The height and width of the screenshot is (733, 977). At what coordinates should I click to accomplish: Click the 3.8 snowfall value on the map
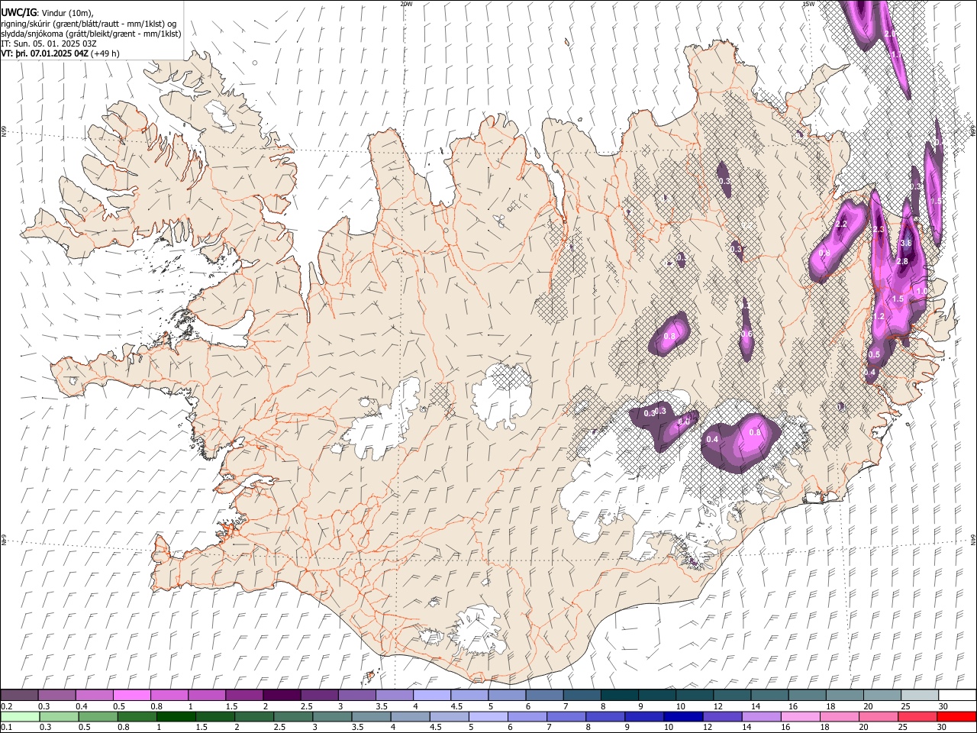point(906,244)
